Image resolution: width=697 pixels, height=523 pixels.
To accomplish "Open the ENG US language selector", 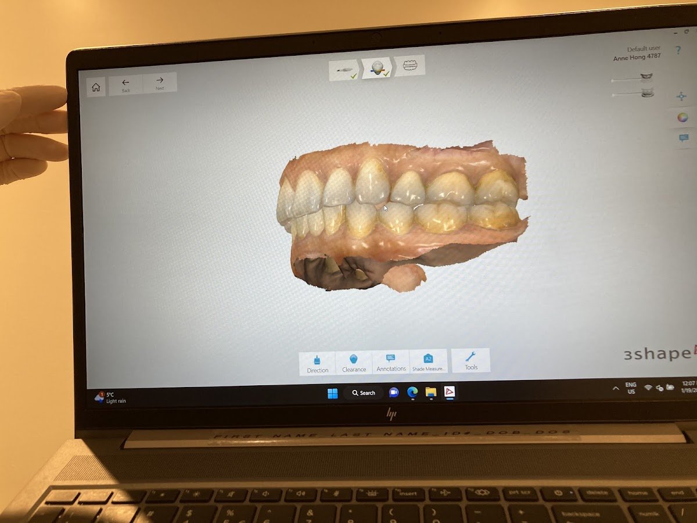I will [630, 388].
